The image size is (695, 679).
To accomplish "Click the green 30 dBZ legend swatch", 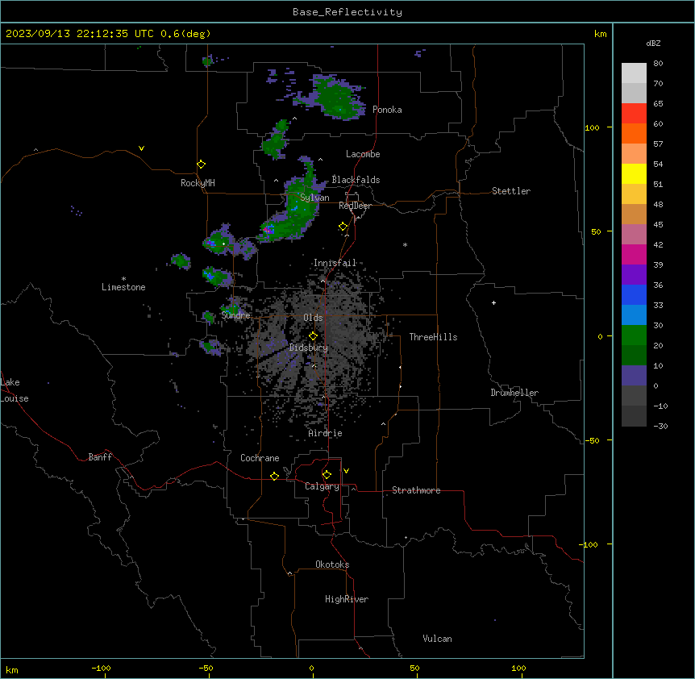I will (634, 335).
